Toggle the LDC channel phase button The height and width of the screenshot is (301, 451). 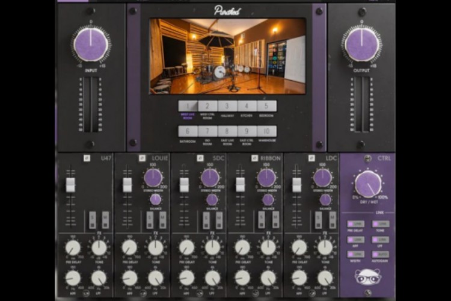click(x=311, y=158)
